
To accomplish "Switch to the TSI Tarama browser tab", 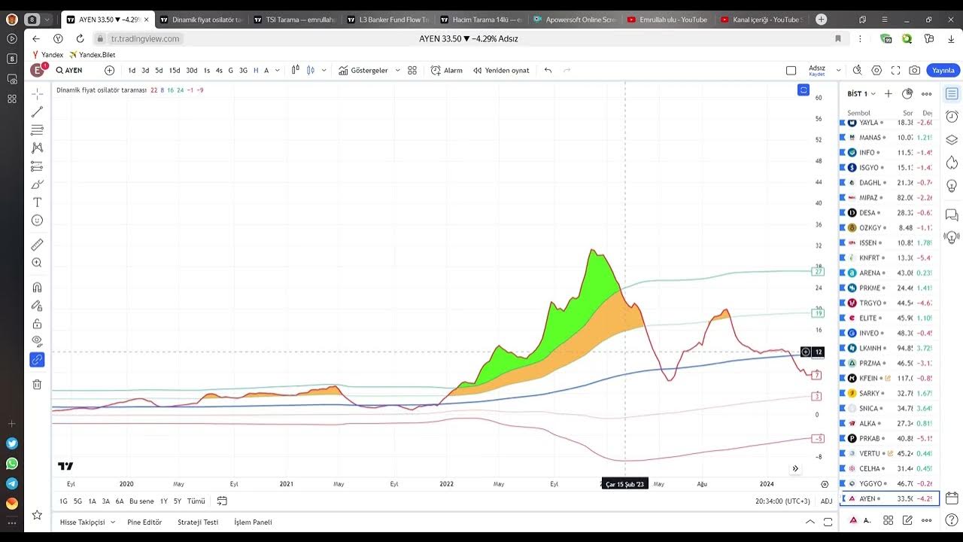I will 293,20.
